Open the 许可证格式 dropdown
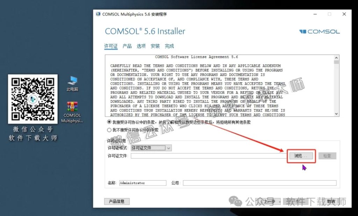This screenshot has width=358, height=216. pos(169,148)
